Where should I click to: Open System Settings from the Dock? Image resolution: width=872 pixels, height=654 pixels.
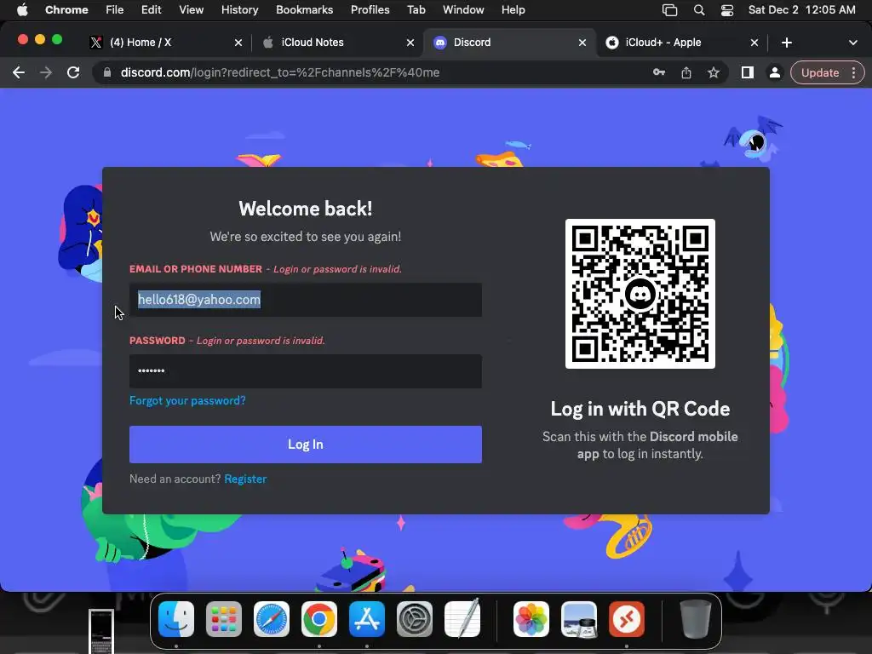click(415, 619)
